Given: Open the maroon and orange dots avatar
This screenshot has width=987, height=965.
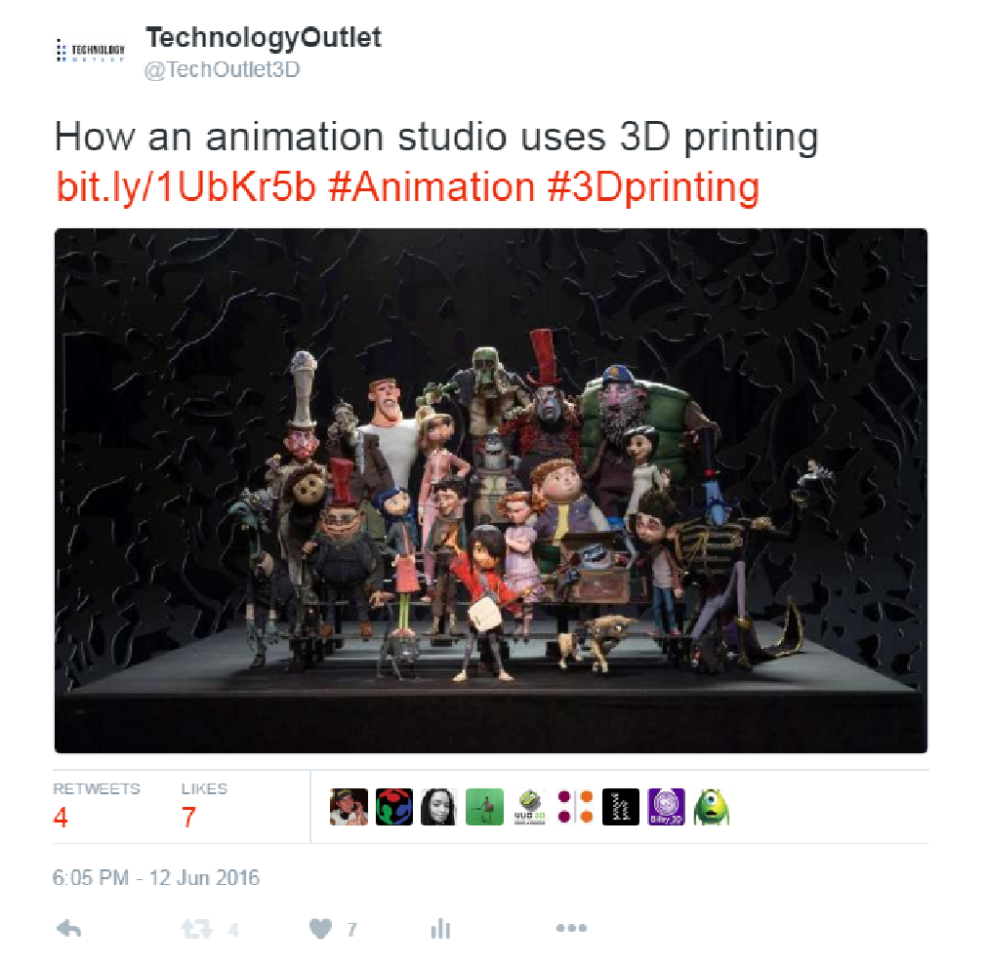Looking at the screenshot, I should [575, 807].
